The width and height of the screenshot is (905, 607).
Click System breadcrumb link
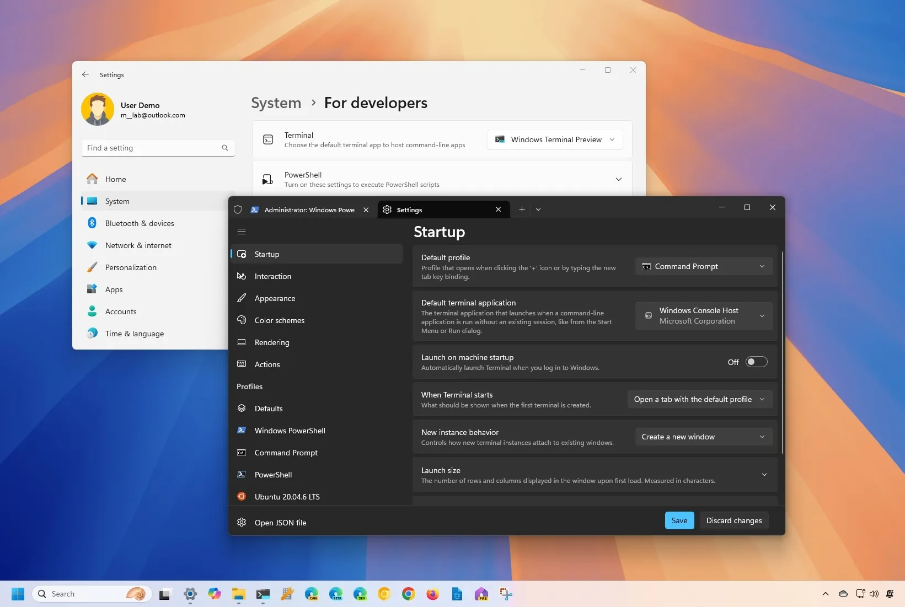276,103
